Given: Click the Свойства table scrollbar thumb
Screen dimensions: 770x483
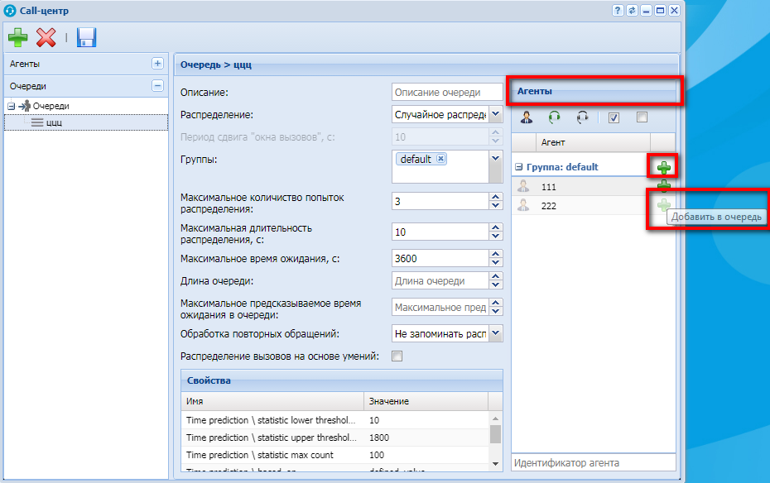Looking at the screenshot, I should coord(495,434).
